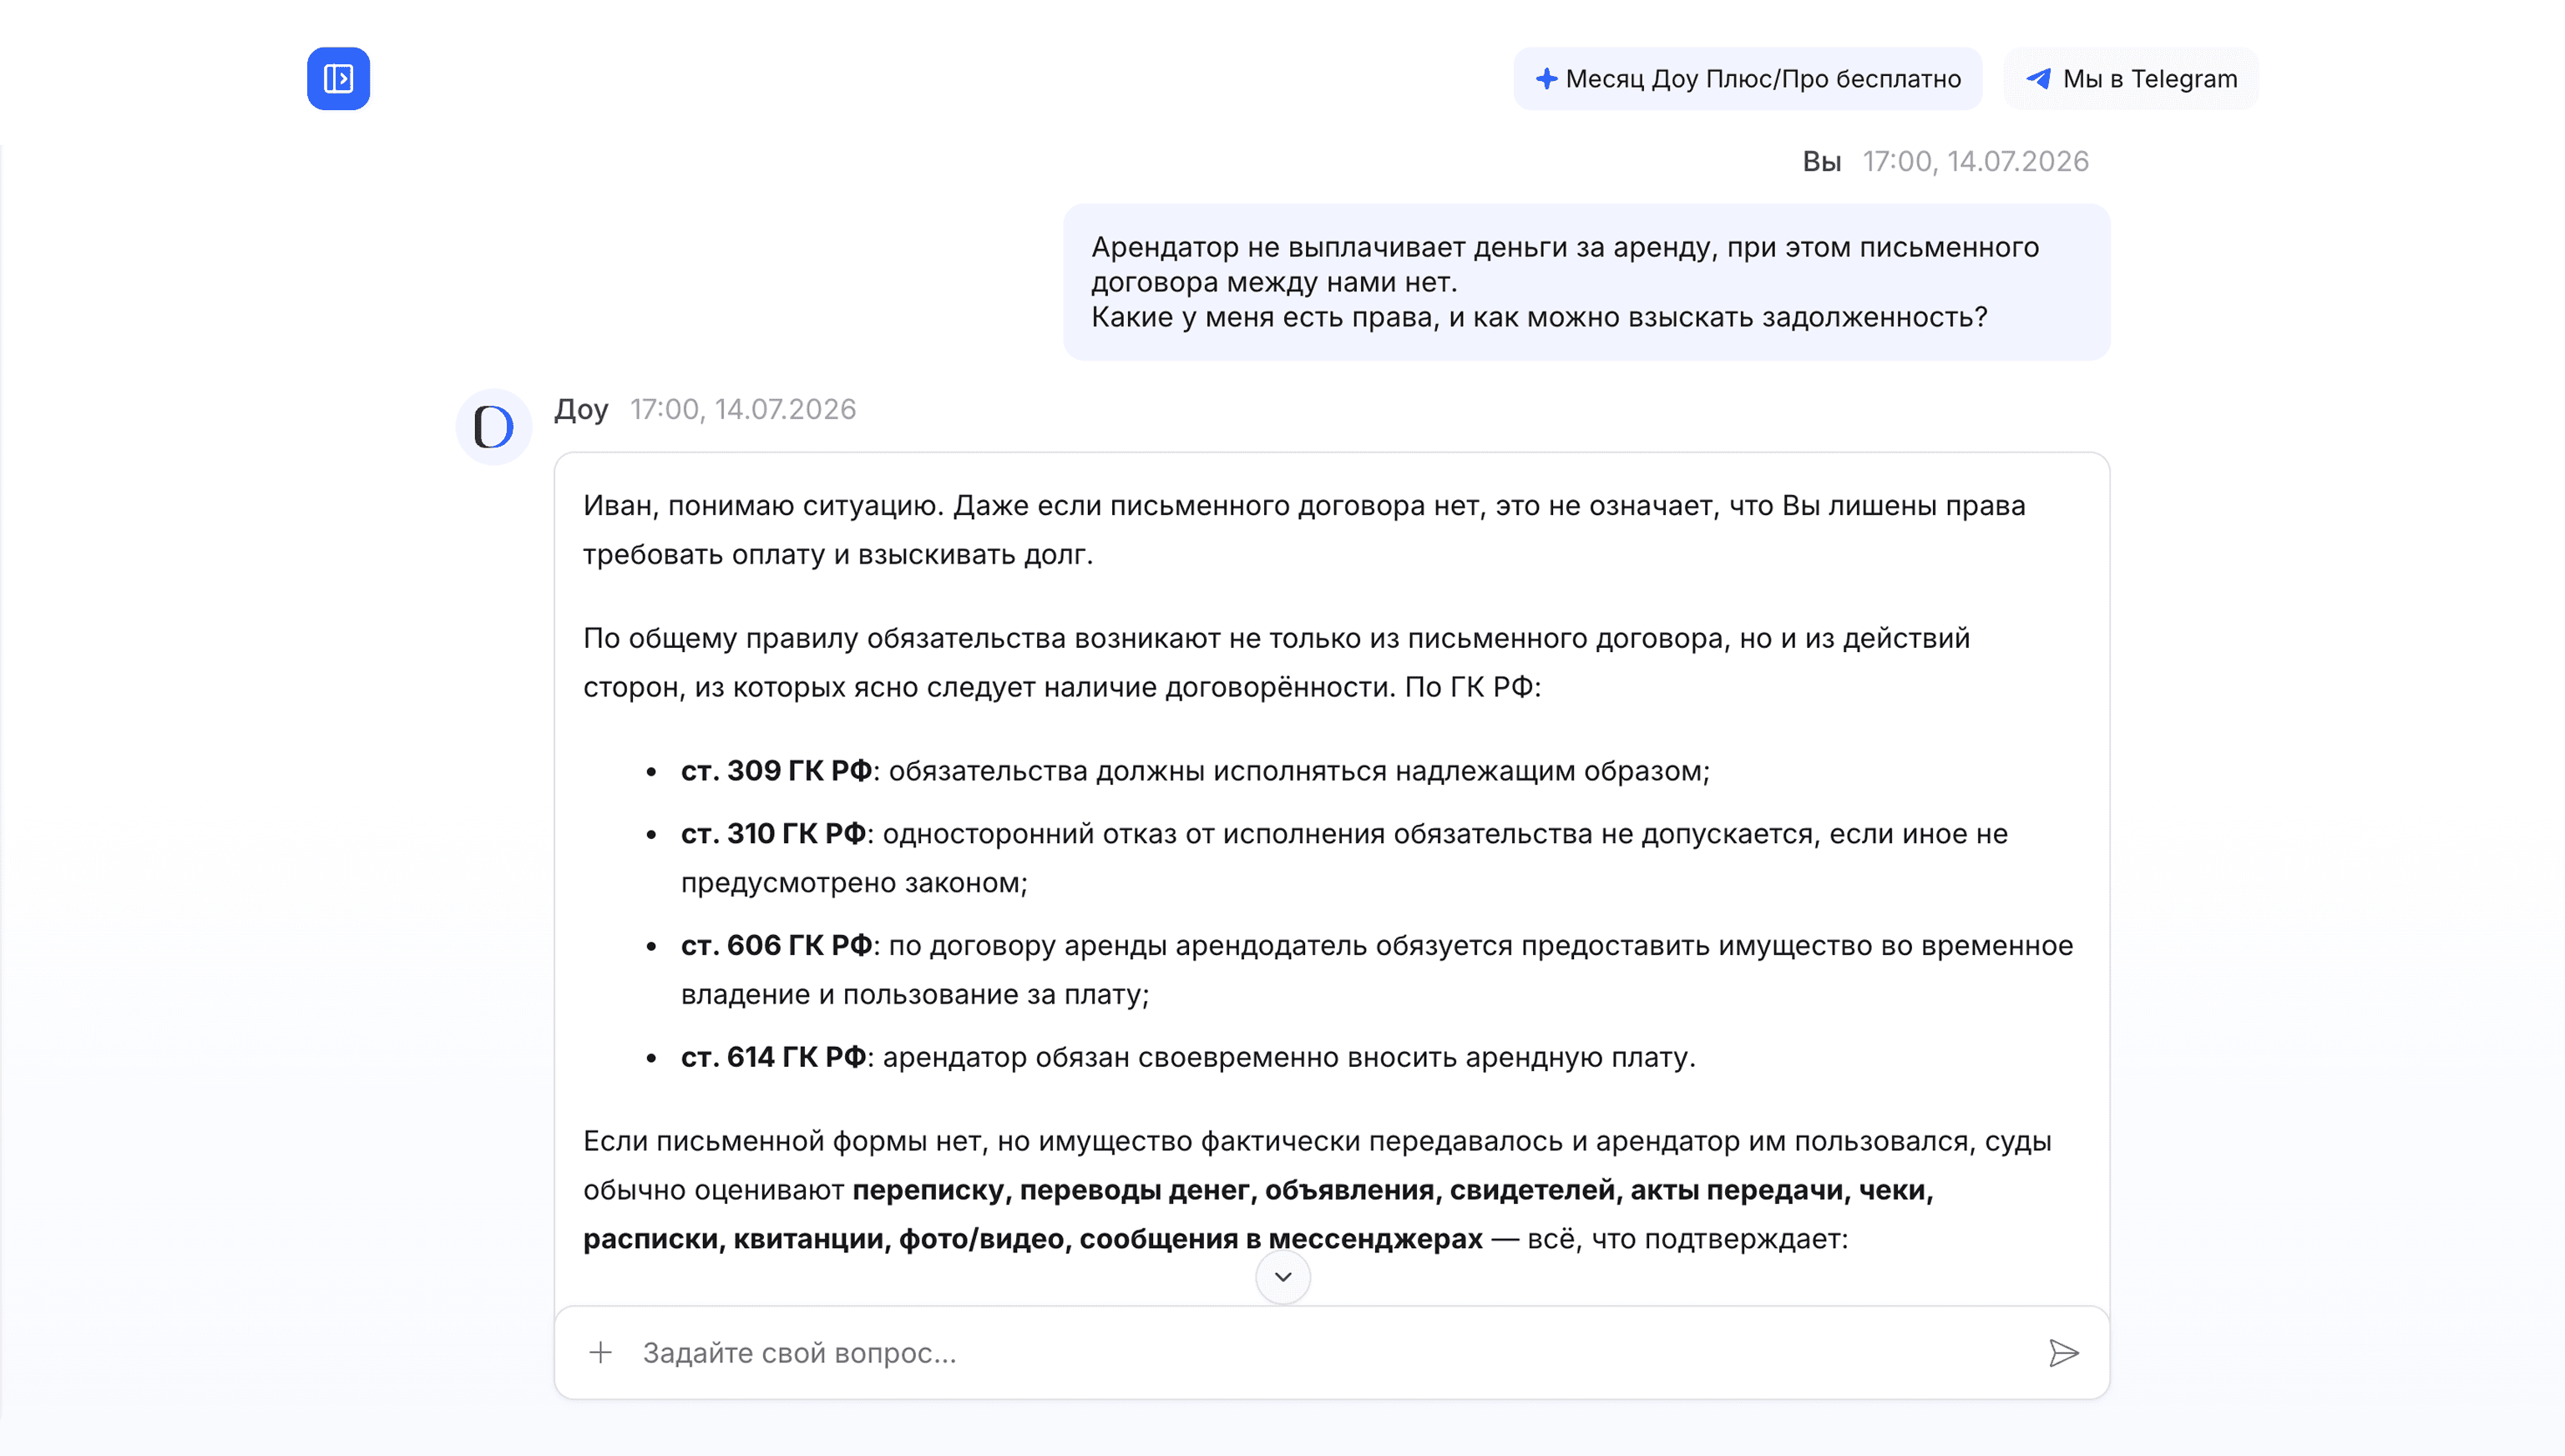Click the timestamp next to Вы
Image resolution: width=2565 pixels, height=1456 pixels.
click(1975, 161)
